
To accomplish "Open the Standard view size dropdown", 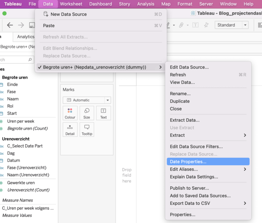I will 232,25.
